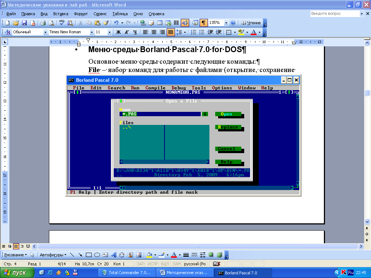Switch to Total Commander taskbar button

coord(126,273)
